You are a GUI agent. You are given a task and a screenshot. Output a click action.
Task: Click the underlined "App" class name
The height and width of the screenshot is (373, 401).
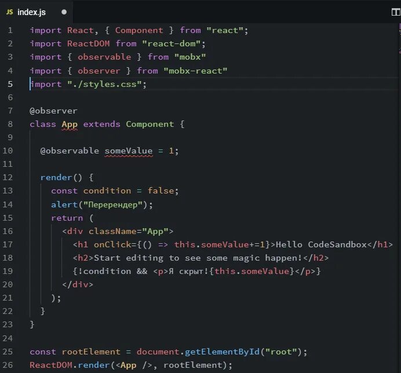pyautogui.click(x=70, y=125)
